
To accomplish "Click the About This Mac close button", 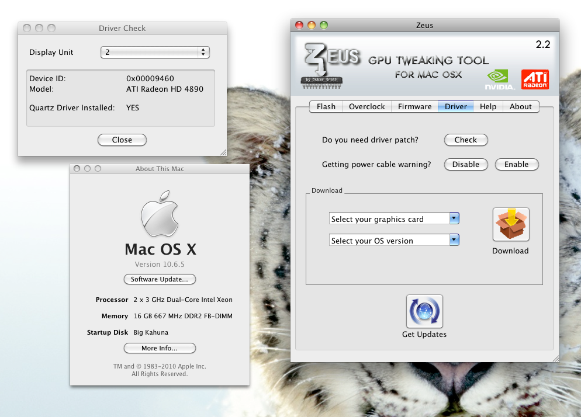I will tap(77, 169).
